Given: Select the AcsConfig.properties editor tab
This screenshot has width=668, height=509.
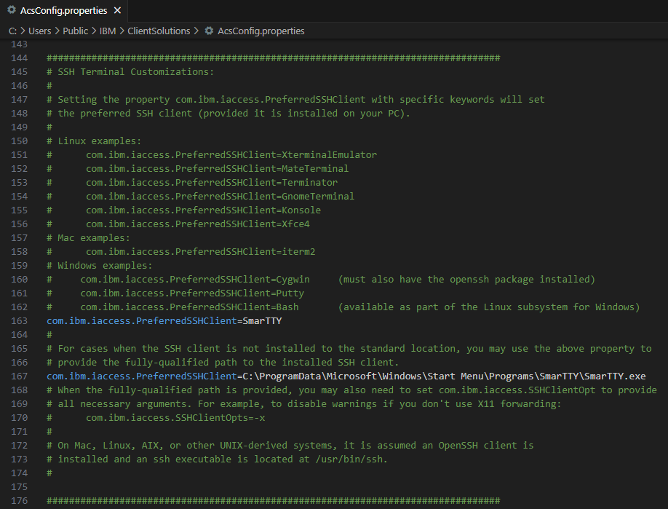Looking at the screenshot, I should 63,11.
